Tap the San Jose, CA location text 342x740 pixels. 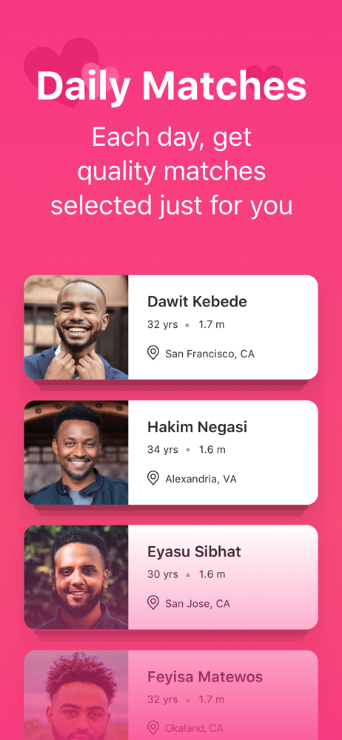pos(198,604)
